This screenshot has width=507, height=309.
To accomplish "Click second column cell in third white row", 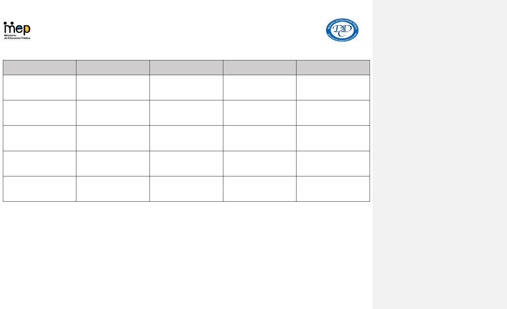I will [113, 138].
